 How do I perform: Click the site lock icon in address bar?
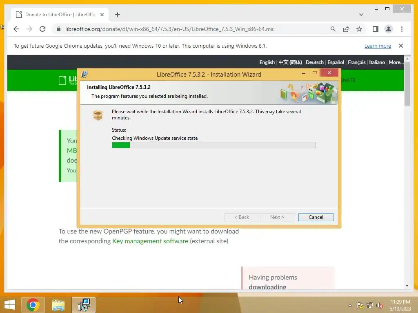click(x=59, y=29)
